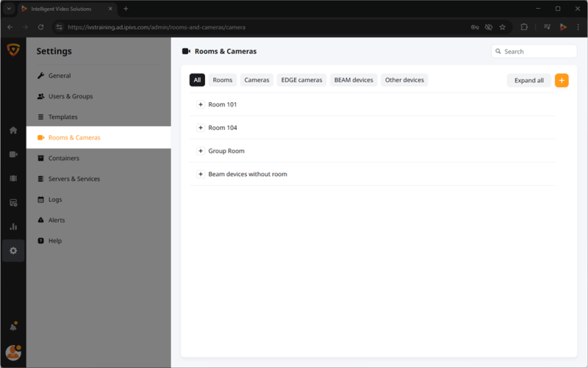Select the Rooms filter tab

pos(223,80)
